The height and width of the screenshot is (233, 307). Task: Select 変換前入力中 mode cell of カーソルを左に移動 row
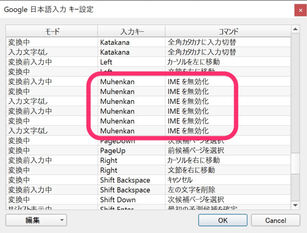point(52,62)
